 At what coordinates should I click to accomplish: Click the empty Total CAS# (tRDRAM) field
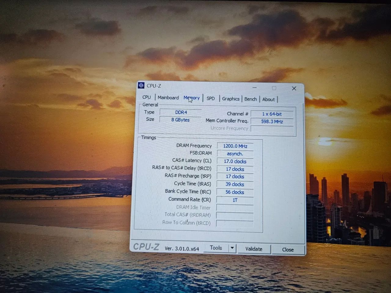pyautogui.click(x=235, y=215)
